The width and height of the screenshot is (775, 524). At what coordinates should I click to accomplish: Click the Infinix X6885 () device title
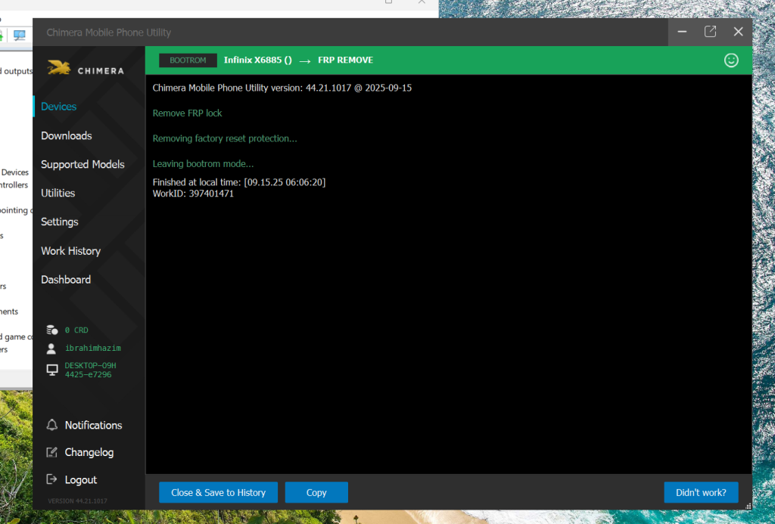click(257, 60)
